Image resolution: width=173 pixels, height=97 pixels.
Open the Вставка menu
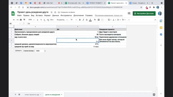pos(39,16)
